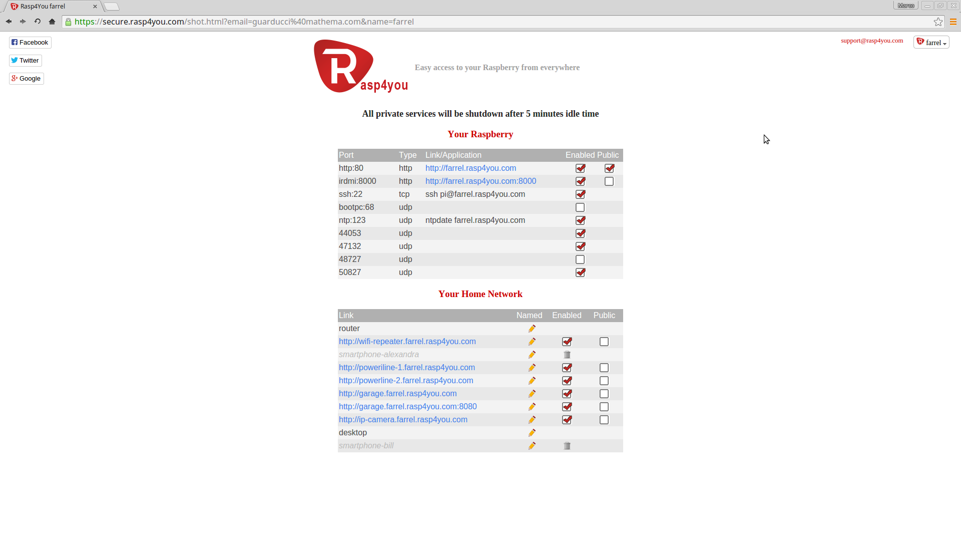Enable the bootpc:68 service checkbox
Screen dimensions: 961x541
(x=580, y=207)
